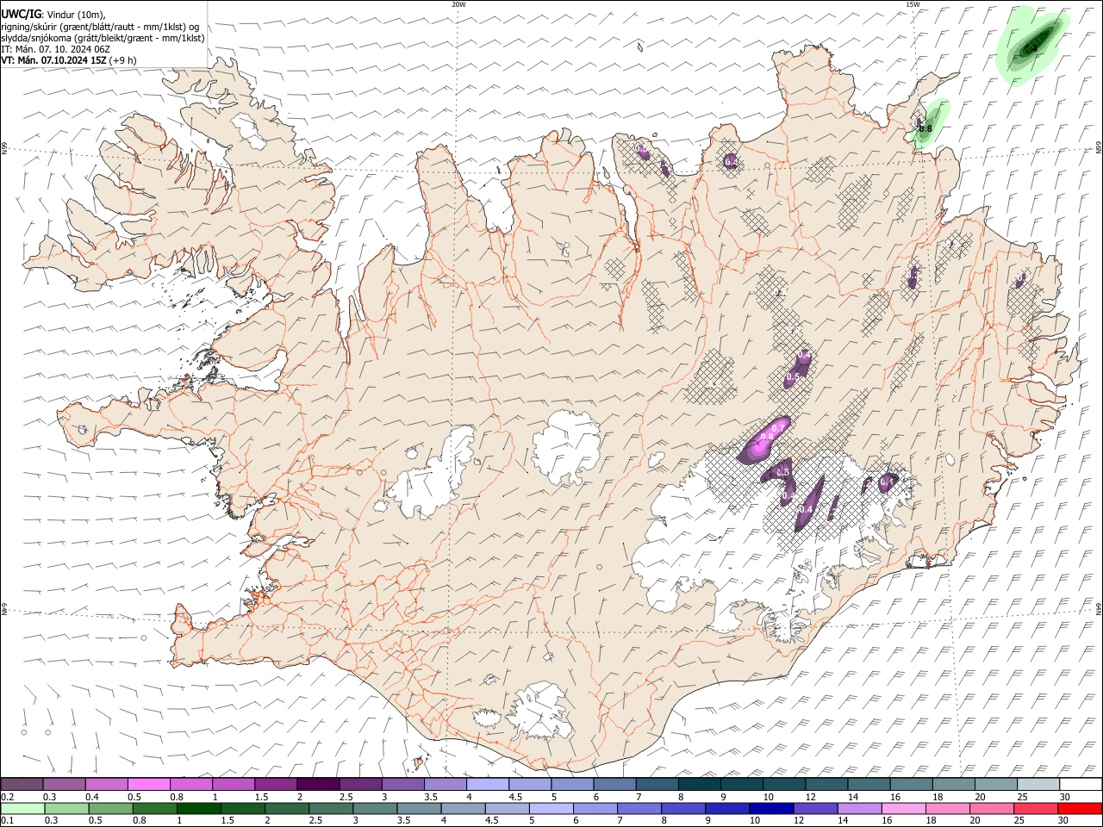The image size is (1103, 827).
Task: Click the snow scale swatch starting at 6
Action: click(x=614, y=784)
